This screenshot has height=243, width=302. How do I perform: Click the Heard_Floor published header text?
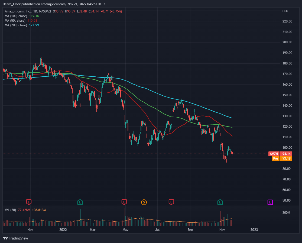[54, 4]
